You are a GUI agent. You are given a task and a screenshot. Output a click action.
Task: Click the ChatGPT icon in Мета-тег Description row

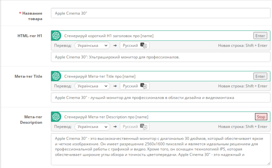tap(56, 117)
